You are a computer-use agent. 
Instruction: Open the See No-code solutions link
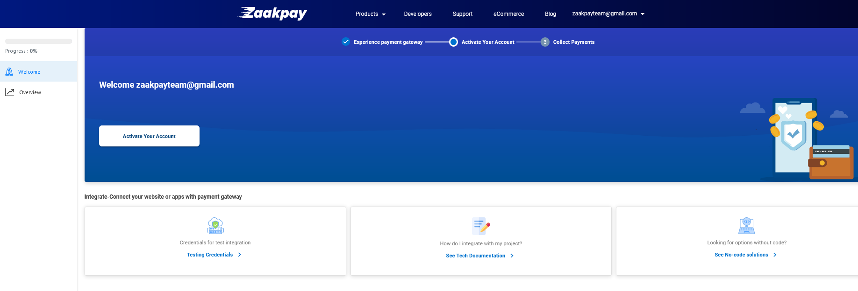[x=741, y=255]
